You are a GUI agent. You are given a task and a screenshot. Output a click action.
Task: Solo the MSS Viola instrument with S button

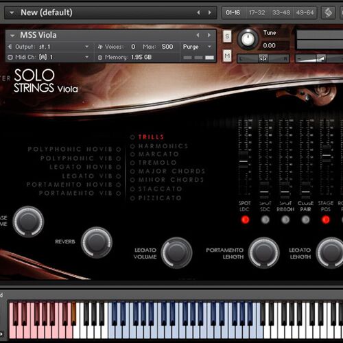click(x=227, y=36)
